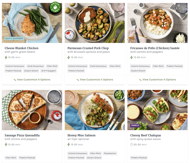Screen dimensions: 190x163
Task: Open the Sausage Pizza Quesadilla recipe title
Action: pyautogui.click(x=22, y=135)
